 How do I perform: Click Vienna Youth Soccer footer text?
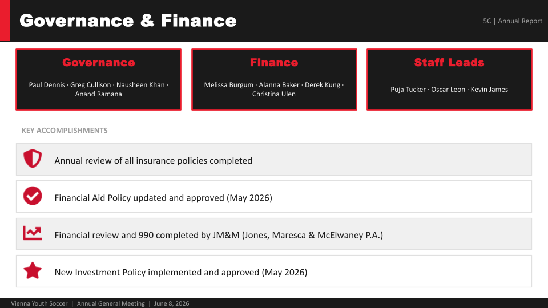coord(39,303)
